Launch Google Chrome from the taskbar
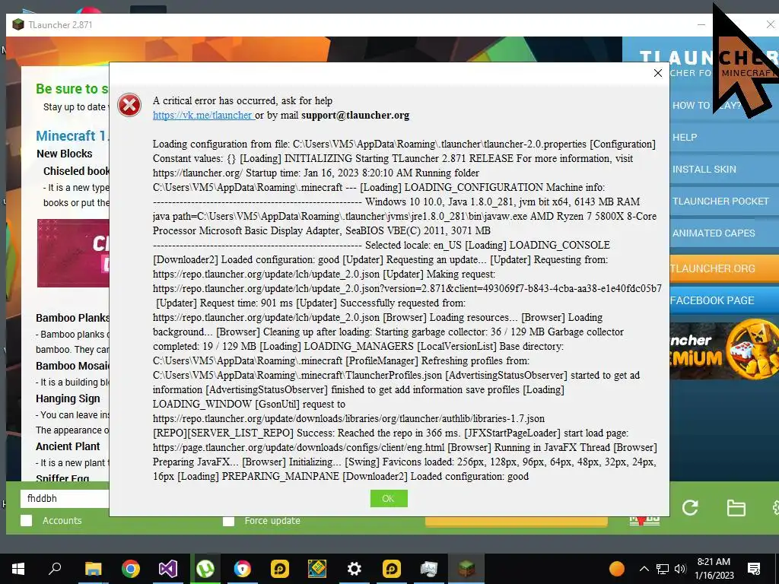779x584 pixels. coord(131,569)
